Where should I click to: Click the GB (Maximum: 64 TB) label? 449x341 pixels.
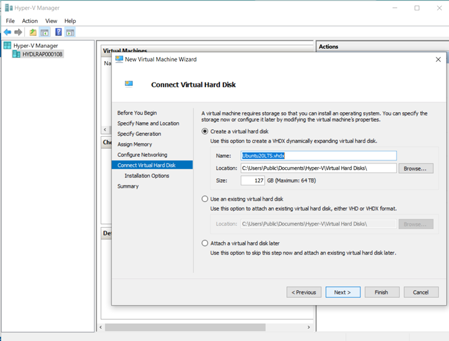(292, 181)
